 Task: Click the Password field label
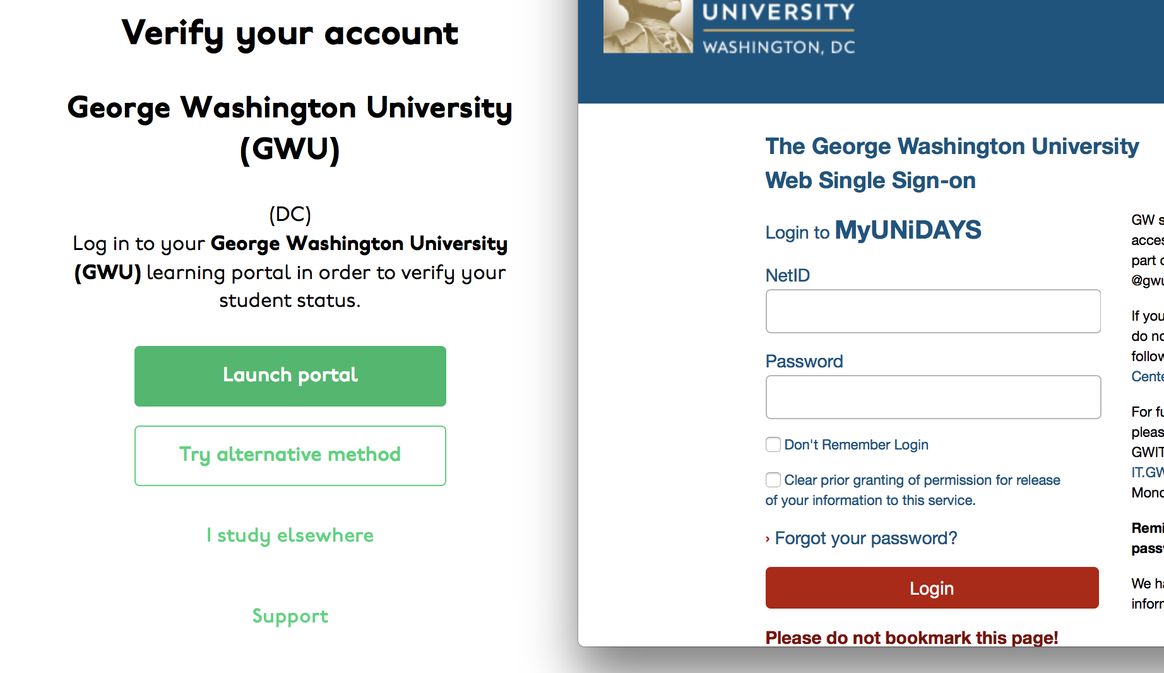pyautogui.click(x=804, y=361)
